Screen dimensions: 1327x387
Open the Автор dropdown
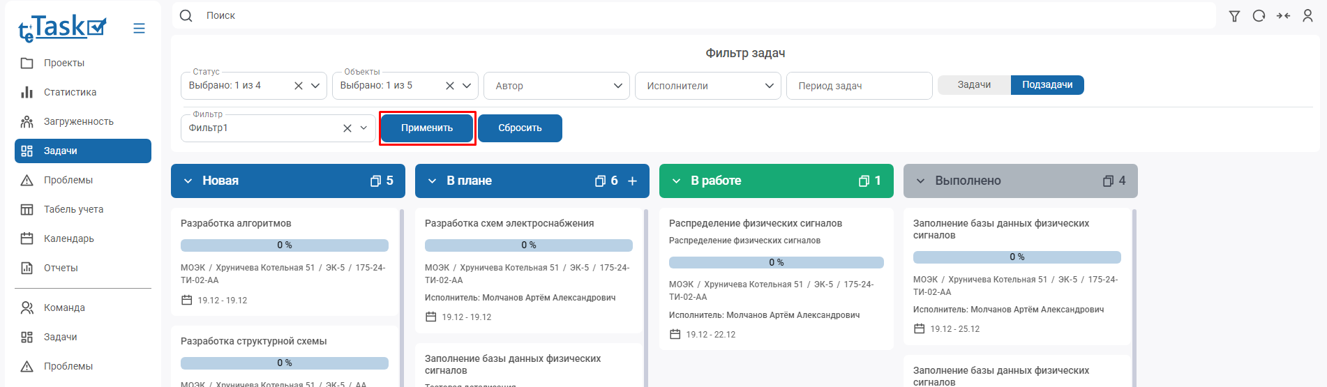556,86
